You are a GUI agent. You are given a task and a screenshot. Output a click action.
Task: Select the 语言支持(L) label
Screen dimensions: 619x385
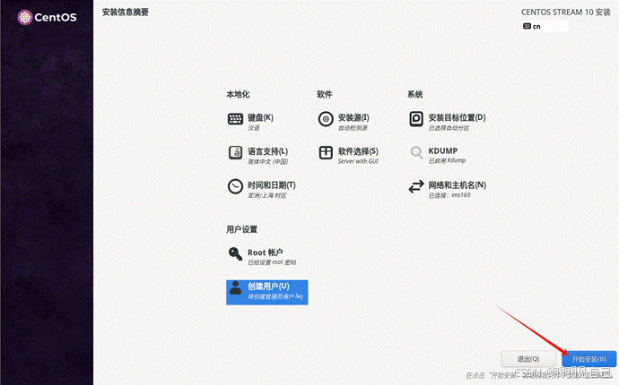click(x=267, y=151)
